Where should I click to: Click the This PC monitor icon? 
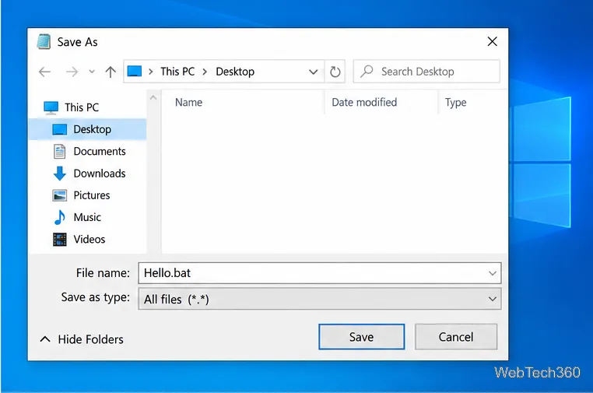pos(51,108)
